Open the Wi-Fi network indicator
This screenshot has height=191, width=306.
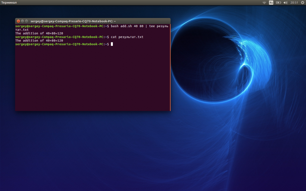(x=264, y=3)
